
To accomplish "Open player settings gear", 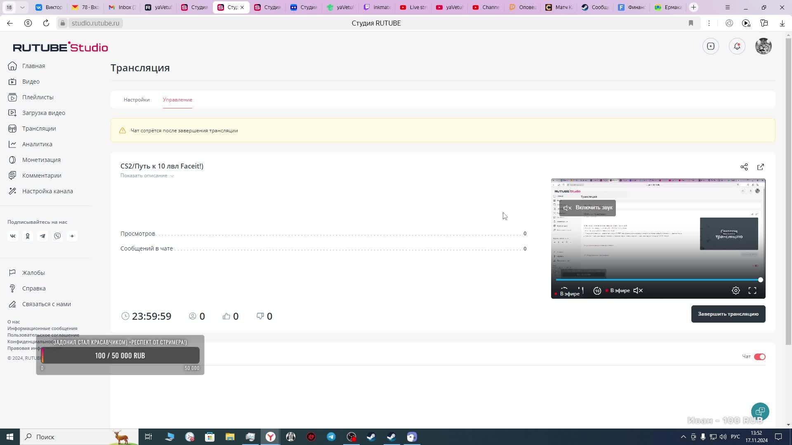I will click(735, 290).
